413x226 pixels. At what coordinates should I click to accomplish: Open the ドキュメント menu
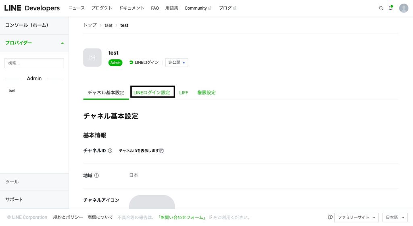[x=131, y=8]
